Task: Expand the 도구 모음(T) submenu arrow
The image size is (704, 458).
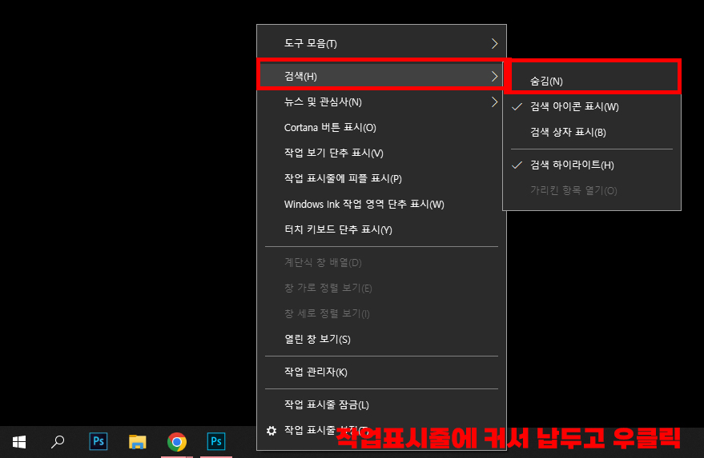Action: click(494, 43)
